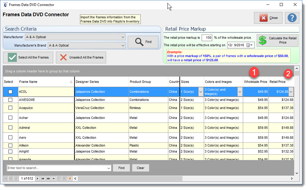The image size is (308, 190).
Task: Click the $132.38 retail price cell
Action: pyautogui.click(x=281, y=152)
